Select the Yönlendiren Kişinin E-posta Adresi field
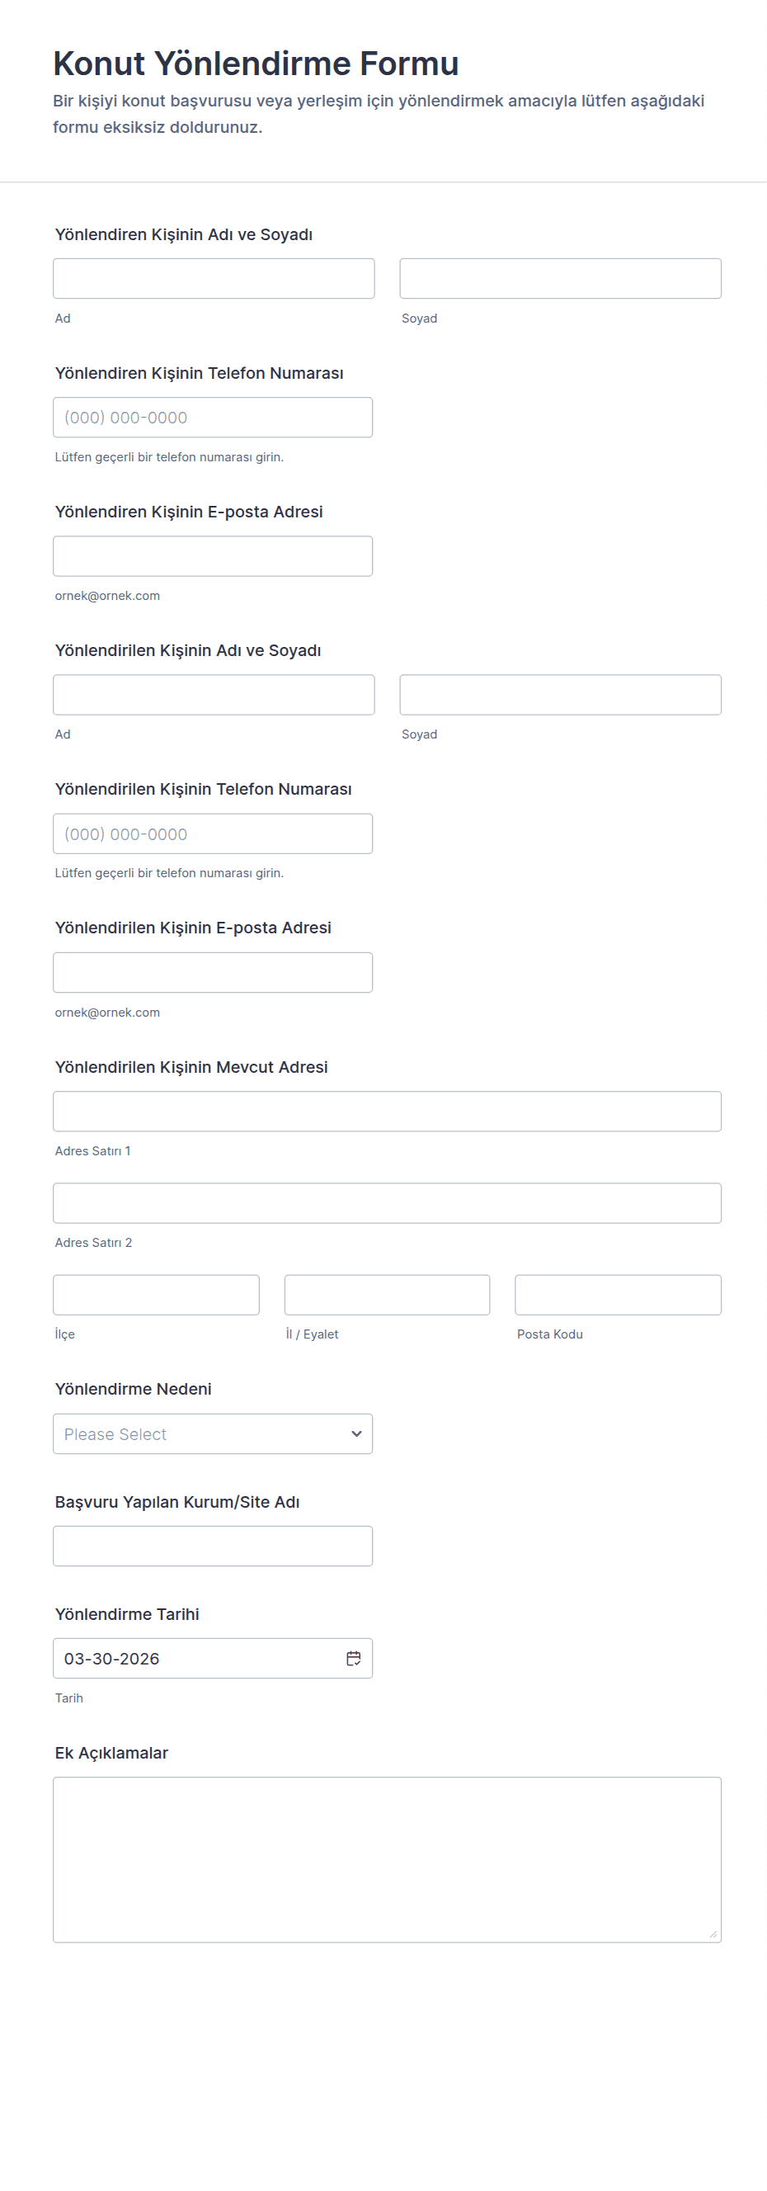 213,555
